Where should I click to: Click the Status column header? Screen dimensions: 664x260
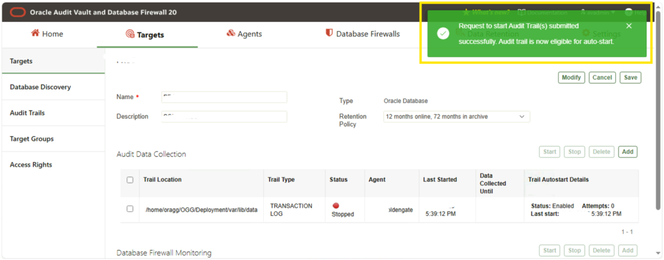click(x=338, y=180)
